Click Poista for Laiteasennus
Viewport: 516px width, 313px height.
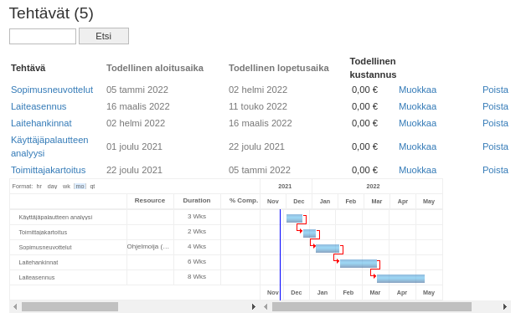(x=495, y=106)
